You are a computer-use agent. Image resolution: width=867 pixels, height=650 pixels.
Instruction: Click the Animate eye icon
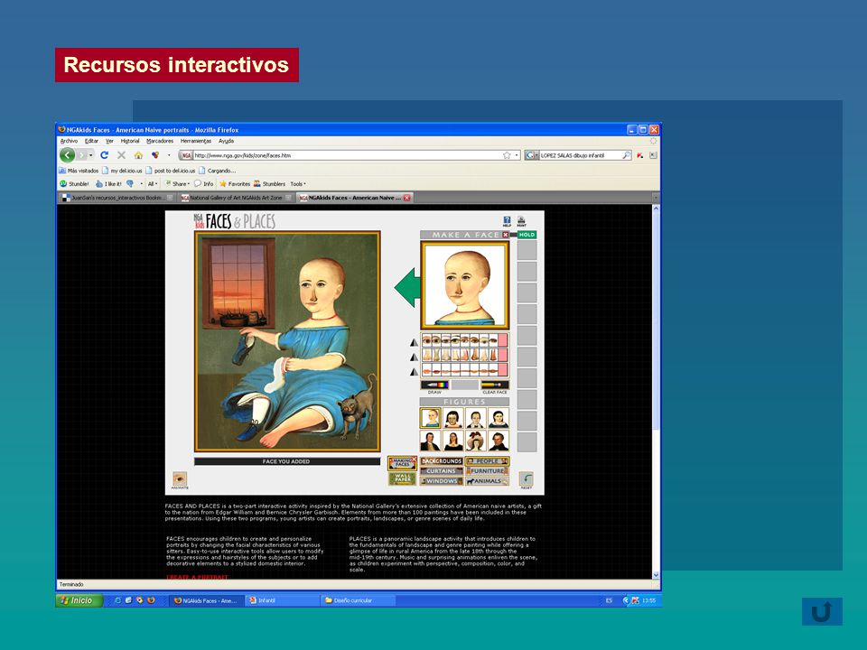180,478
